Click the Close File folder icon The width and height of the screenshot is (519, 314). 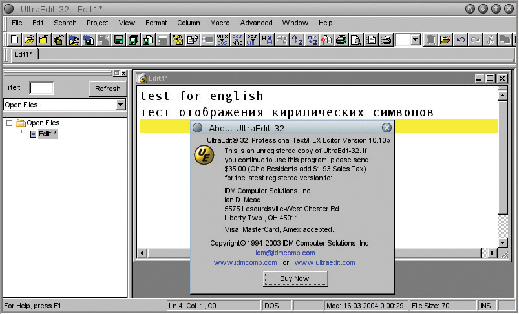(x=44, y=40)
